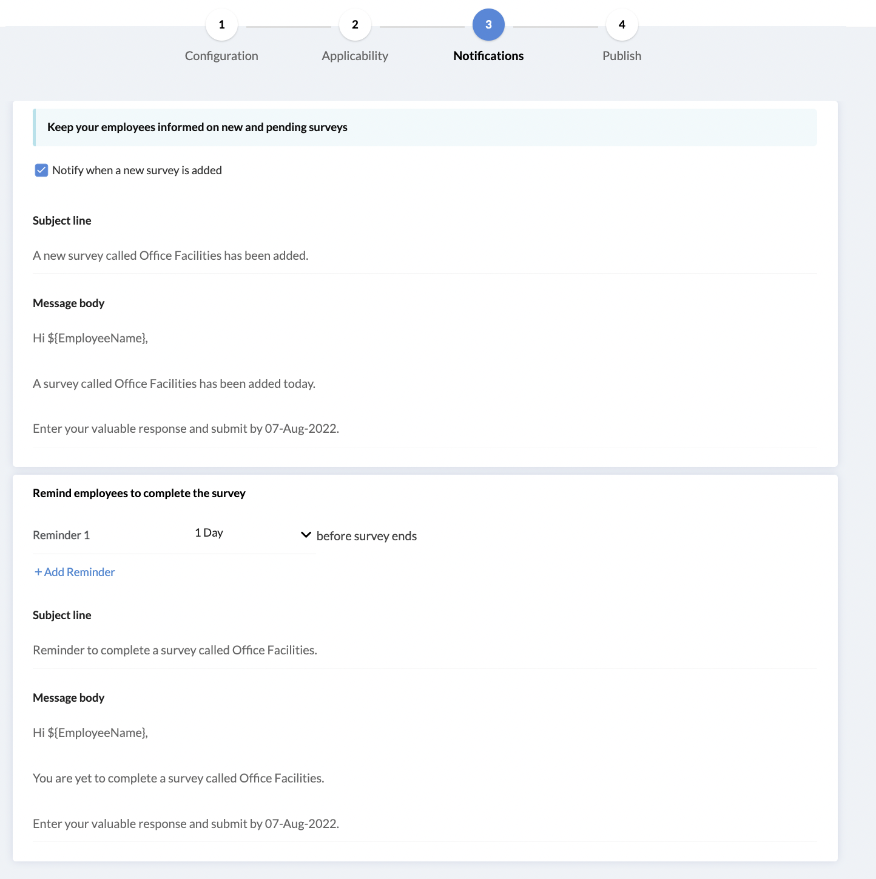
Task: Go to step 1 circle
Action: coord(221,25)
